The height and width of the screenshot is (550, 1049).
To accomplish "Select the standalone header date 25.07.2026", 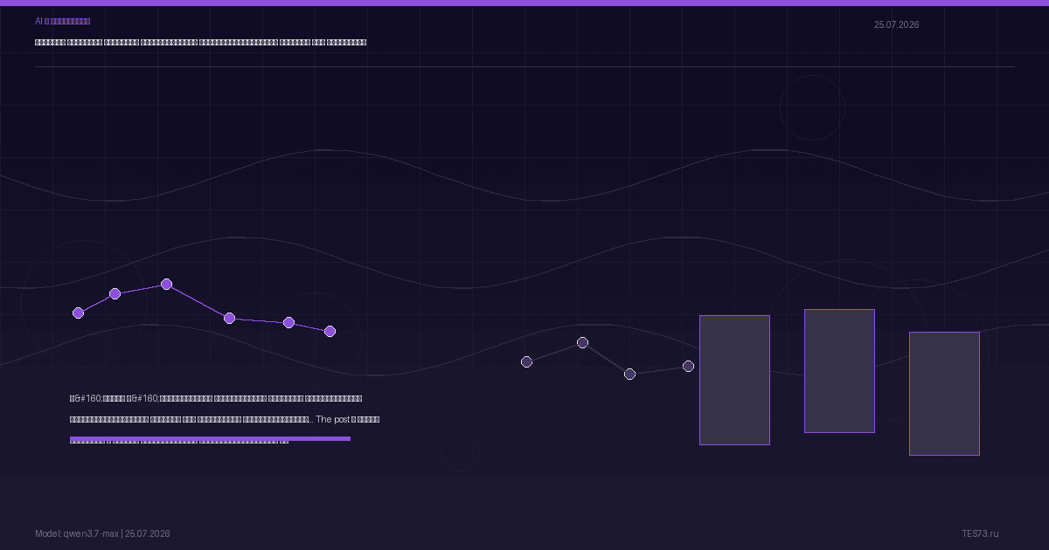I will pyautogui.click(x=896, y=24).
